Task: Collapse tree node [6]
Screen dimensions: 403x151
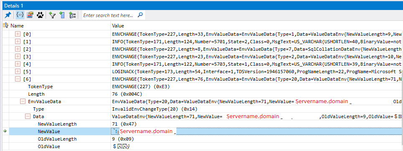Action: click(18, 79)
